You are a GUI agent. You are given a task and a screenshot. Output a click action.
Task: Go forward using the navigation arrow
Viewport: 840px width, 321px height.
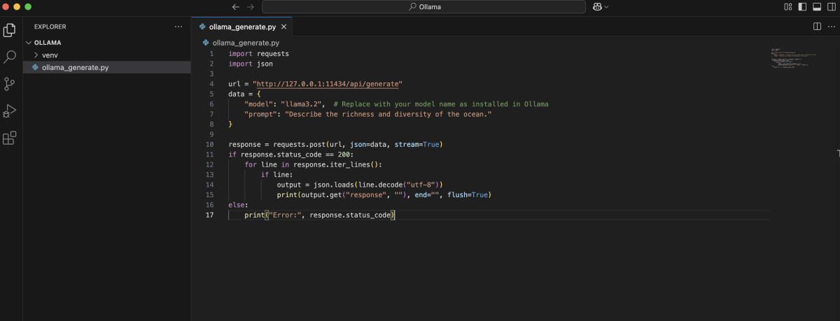tap(251, 6)
